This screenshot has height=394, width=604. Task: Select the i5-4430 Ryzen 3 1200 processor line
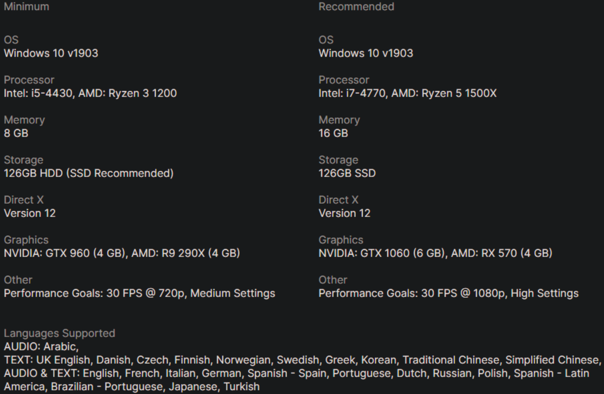[90, 93]
